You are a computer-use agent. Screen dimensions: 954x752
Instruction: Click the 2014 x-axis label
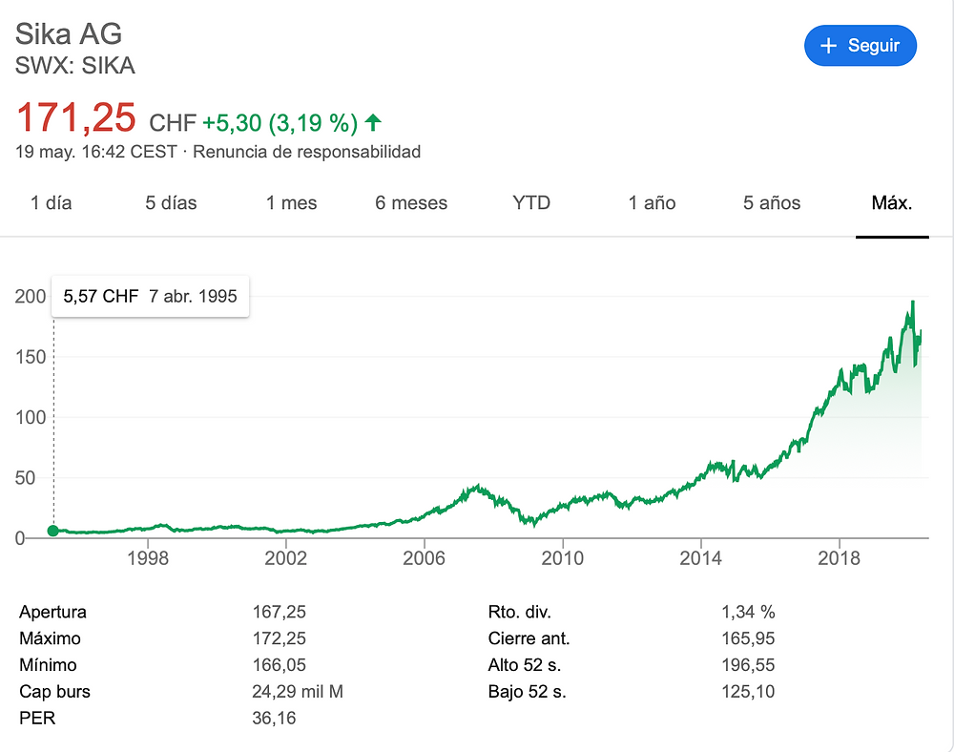(701, 558)
